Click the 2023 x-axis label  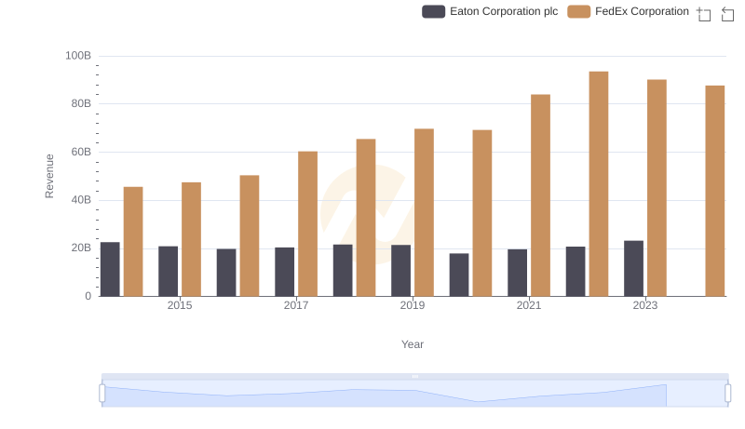645,305
